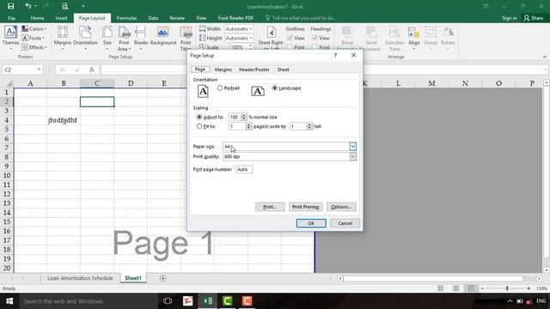Viewport: 550px width, 309px height.
Task: Switch to Normal view in status bar
Action: pyautogui.click(x=441, y=288)
